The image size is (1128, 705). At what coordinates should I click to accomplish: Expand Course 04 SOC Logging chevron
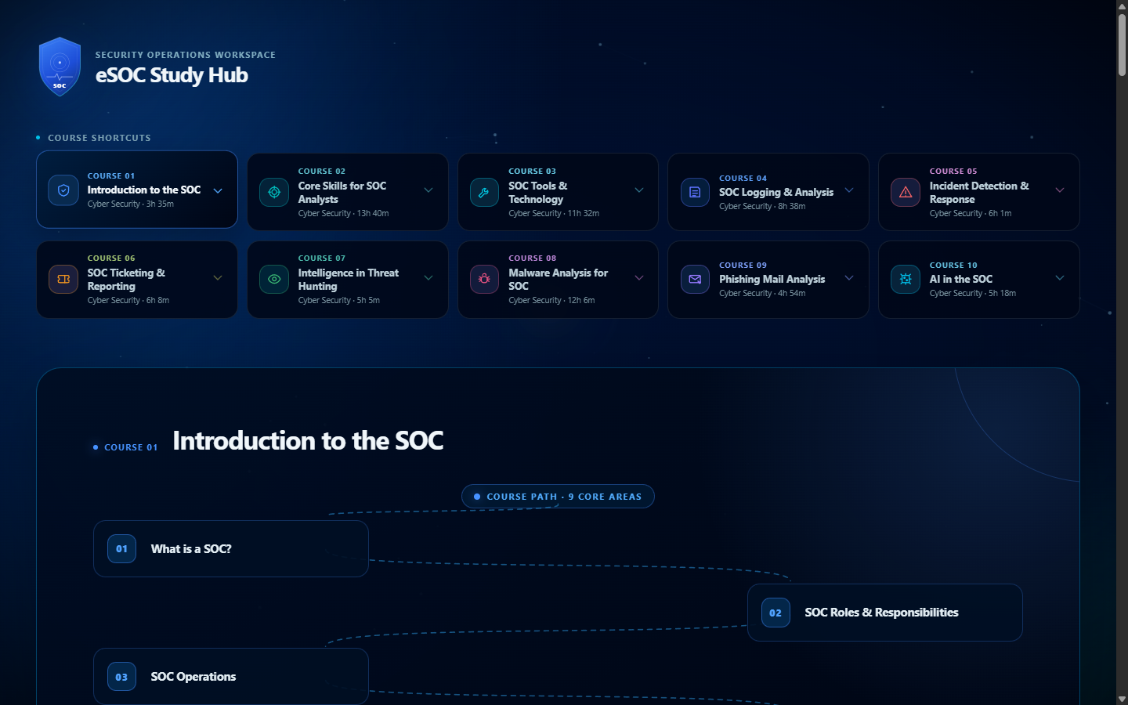849,190
